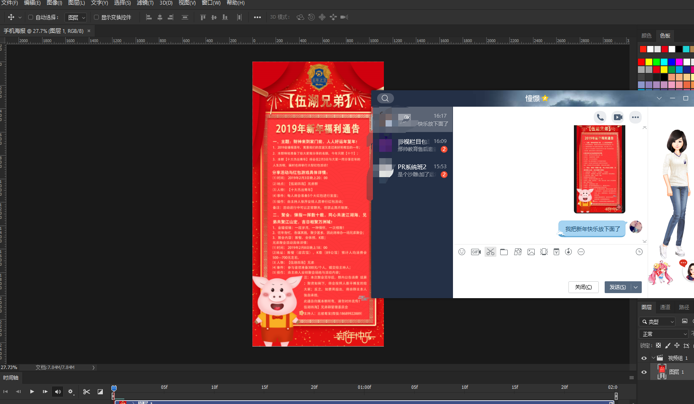The height and width of the screenshot is (404, 694).
Task: Open the layer filter 类型 dropdown
Action: pos(656,321)
